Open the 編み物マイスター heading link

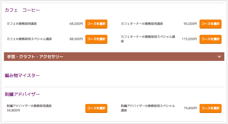click(x=22, y=76)
